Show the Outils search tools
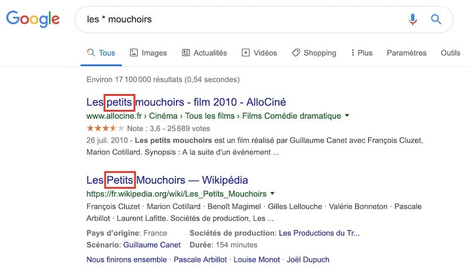This screenshot has width=469, height=277. tap(450, 53)
